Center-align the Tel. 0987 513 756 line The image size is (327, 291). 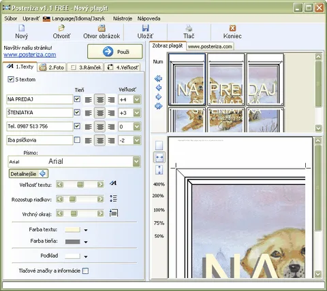[100, 126]
